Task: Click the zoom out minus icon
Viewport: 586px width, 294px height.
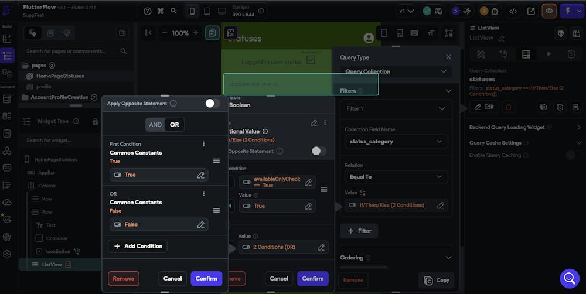Action: click(165, 33)
